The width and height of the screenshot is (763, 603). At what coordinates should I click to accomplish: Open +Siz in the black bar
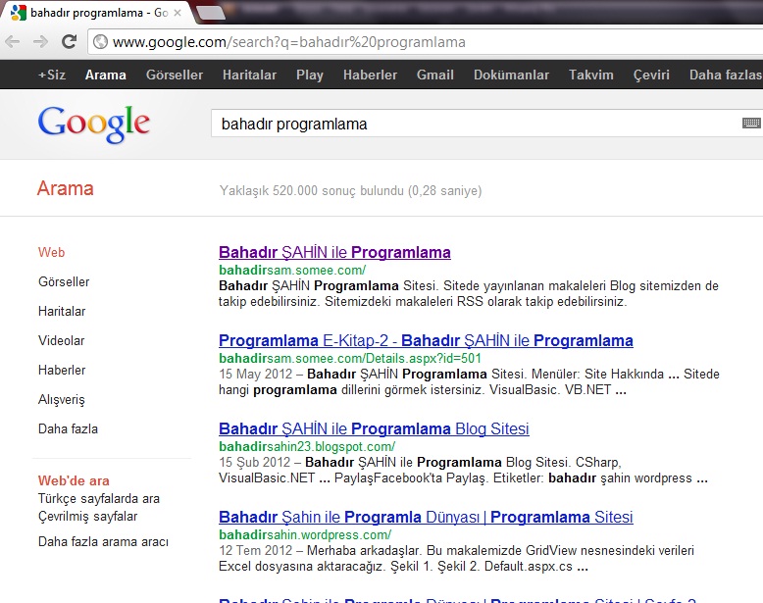pyautogui.click(x=52, y=75)
